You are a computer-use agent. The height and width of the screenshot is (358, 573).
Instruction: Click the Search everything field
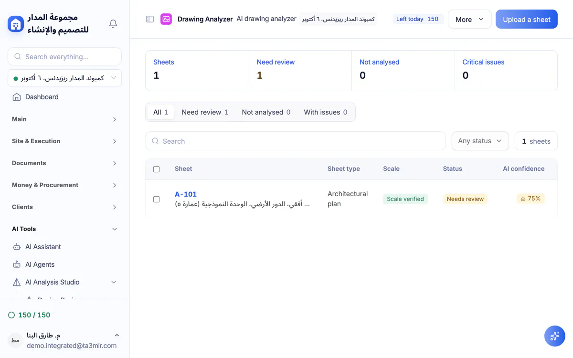coord(64,56)
